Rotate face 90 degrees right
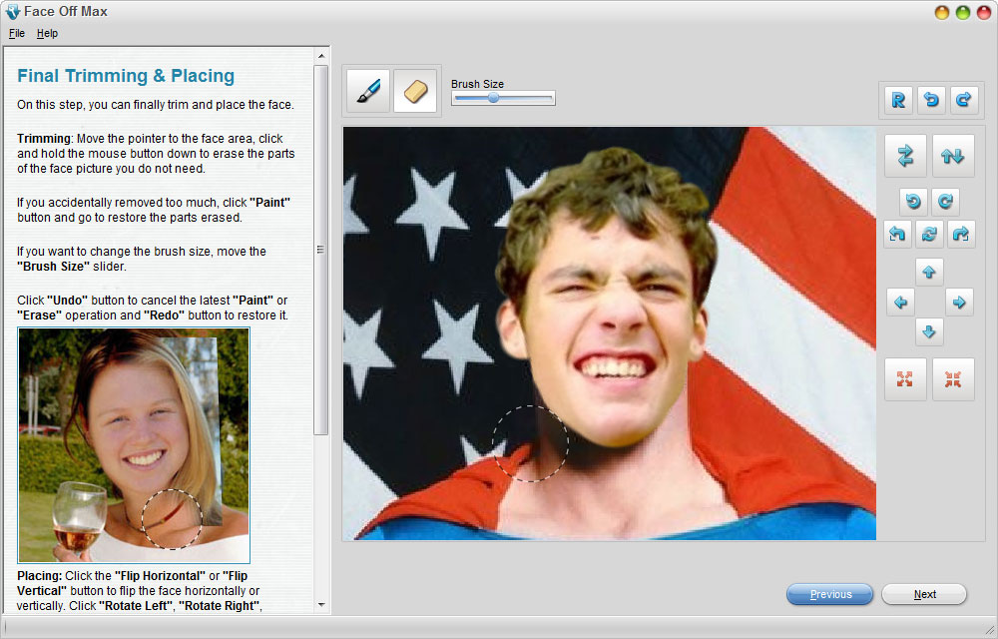This screenshot has height=639, width=998. 961,235
